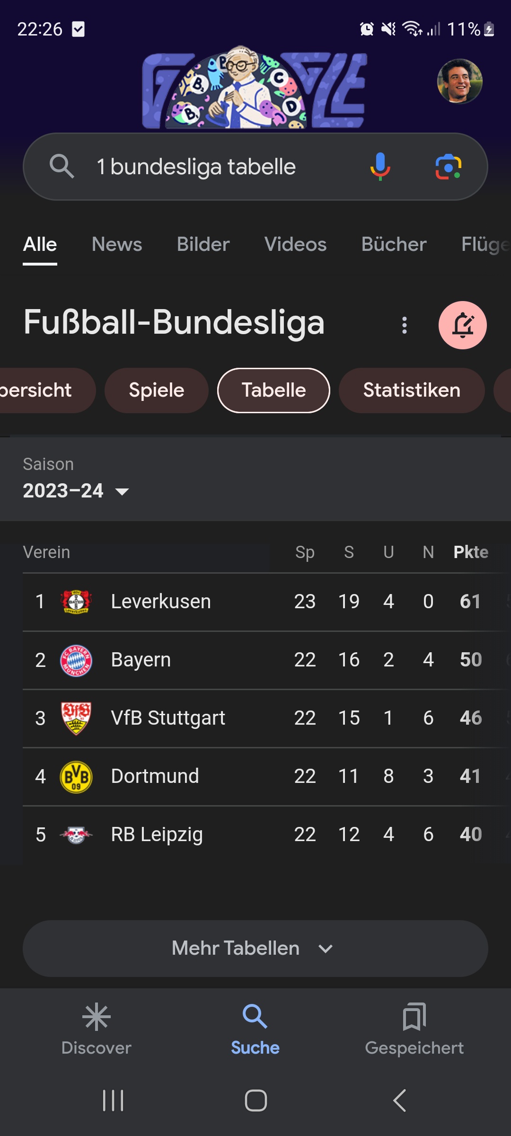Image resolution: width=511 pixels, height=1136 pixels.
Task: Open the Saison 2023–24 dropdown
Action: pos(76,491)
